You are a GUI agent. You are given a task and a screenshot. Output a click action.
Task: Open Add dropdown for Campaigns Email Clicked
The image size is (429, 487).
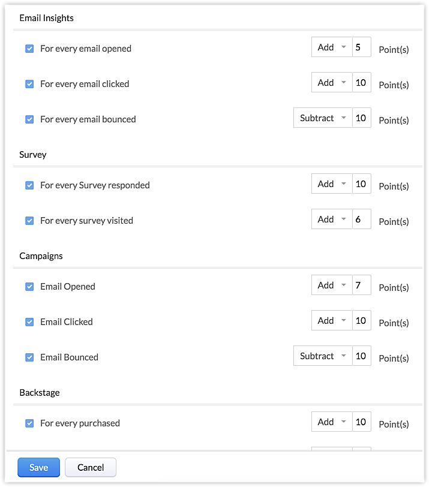tap(331, 321)
